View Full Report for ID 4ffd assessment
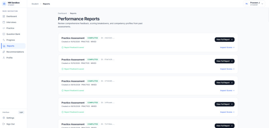The image size is (269, 128). (x=224, y=83)
